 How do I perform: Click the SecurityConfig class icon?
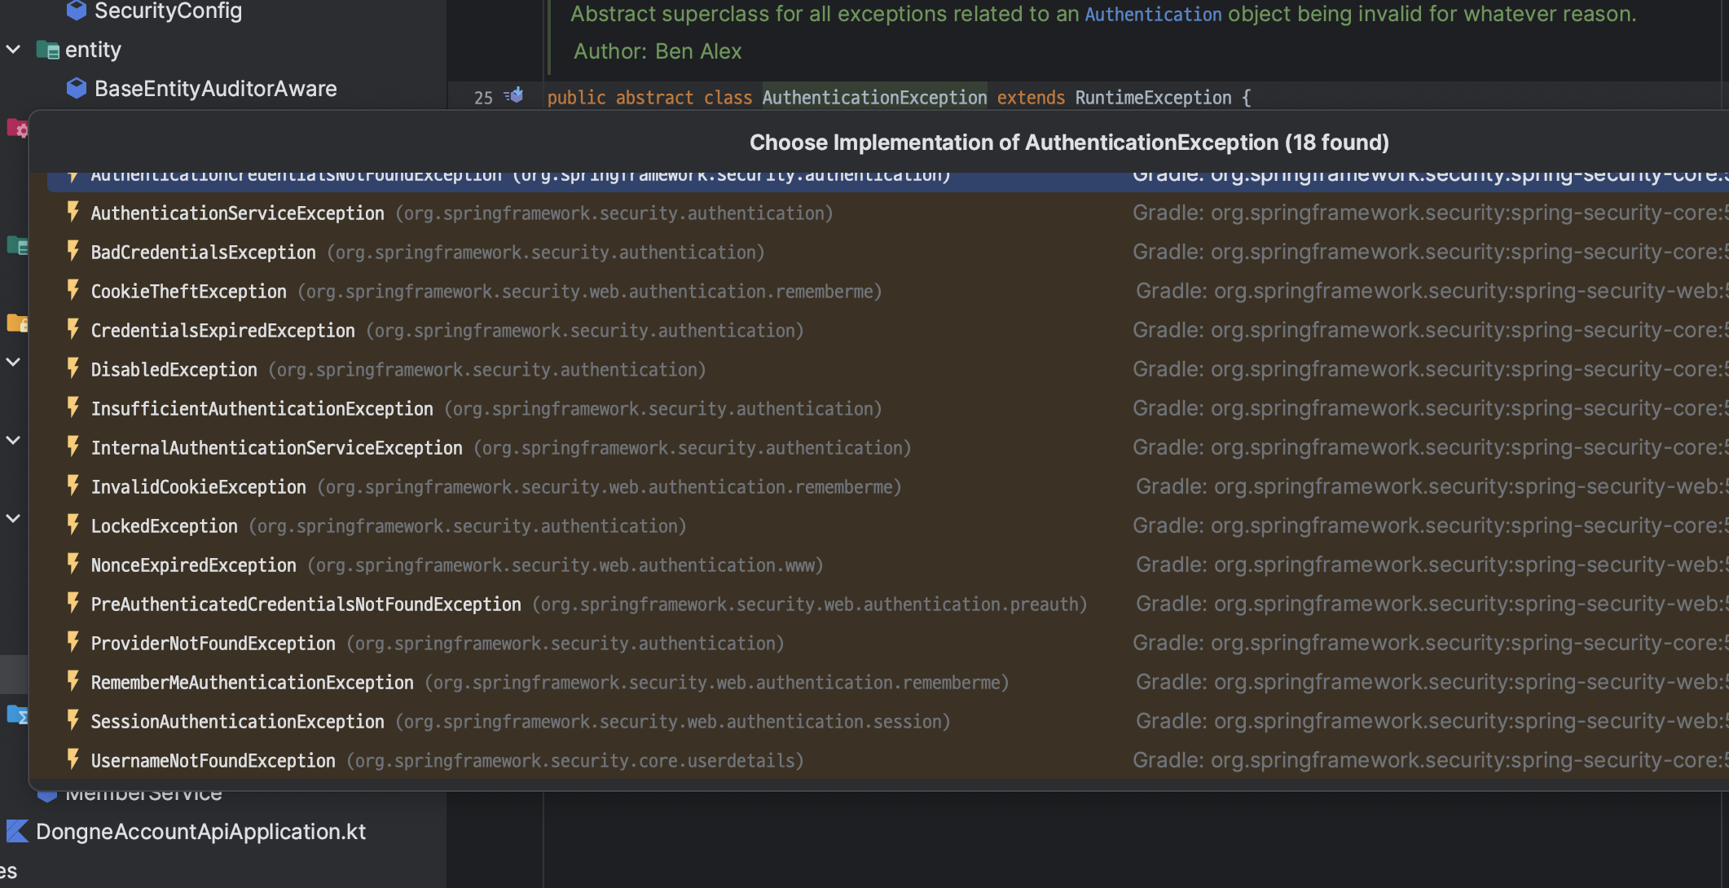77,10
